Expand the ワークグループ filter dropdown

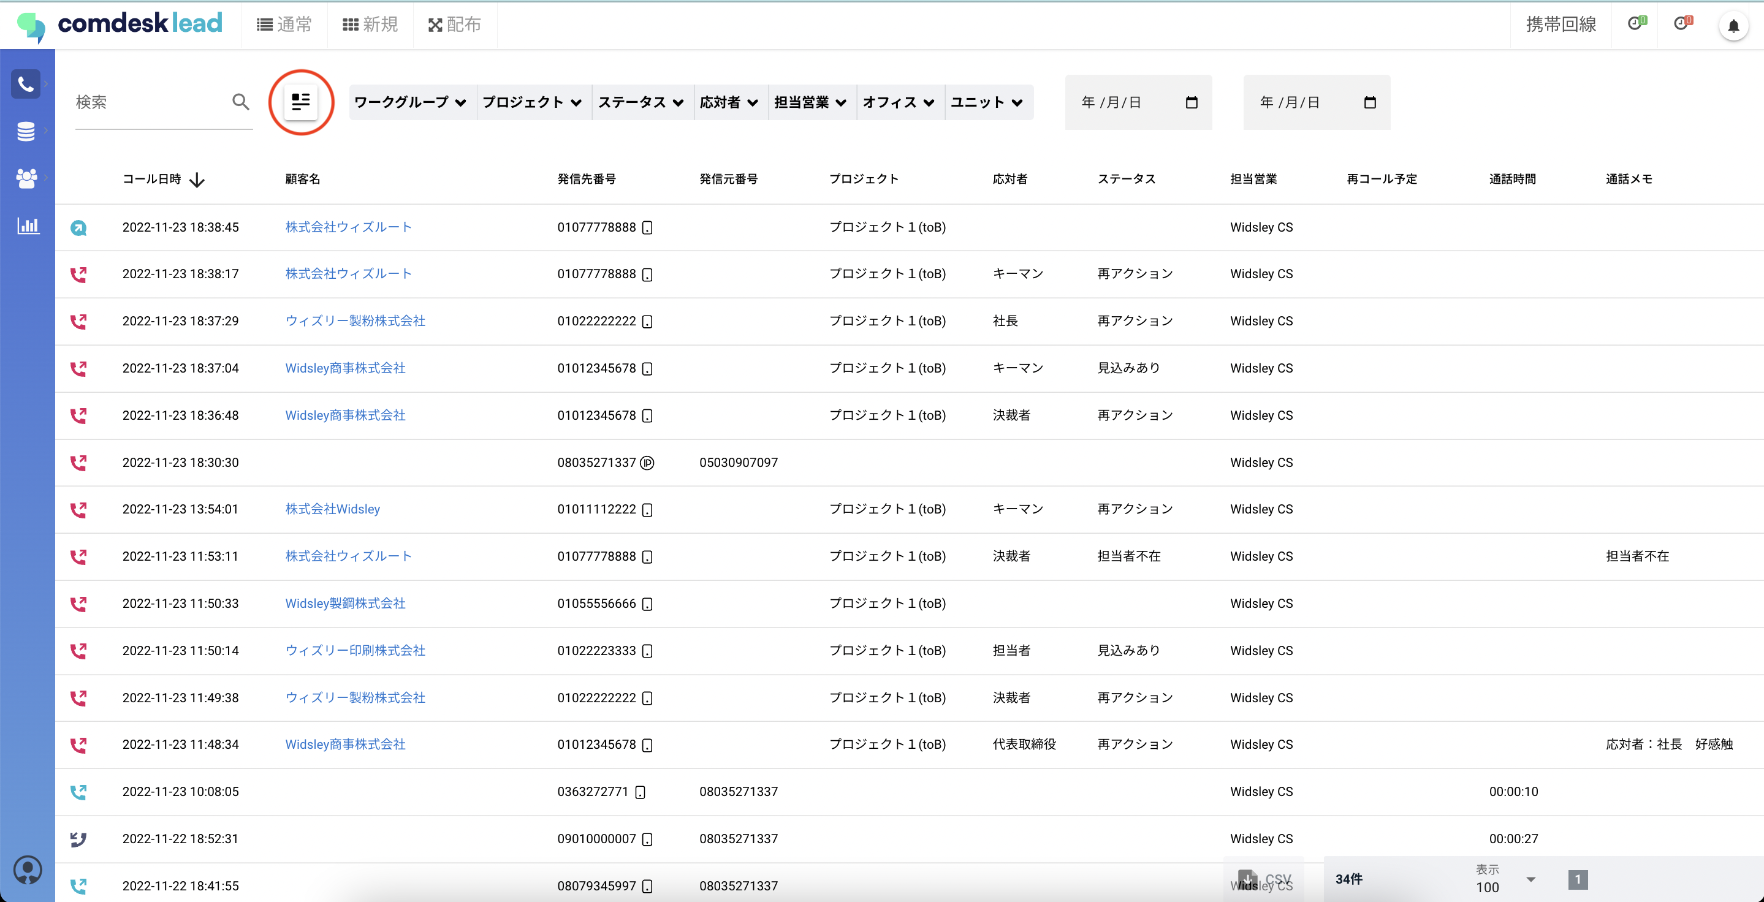coord(411,103)
